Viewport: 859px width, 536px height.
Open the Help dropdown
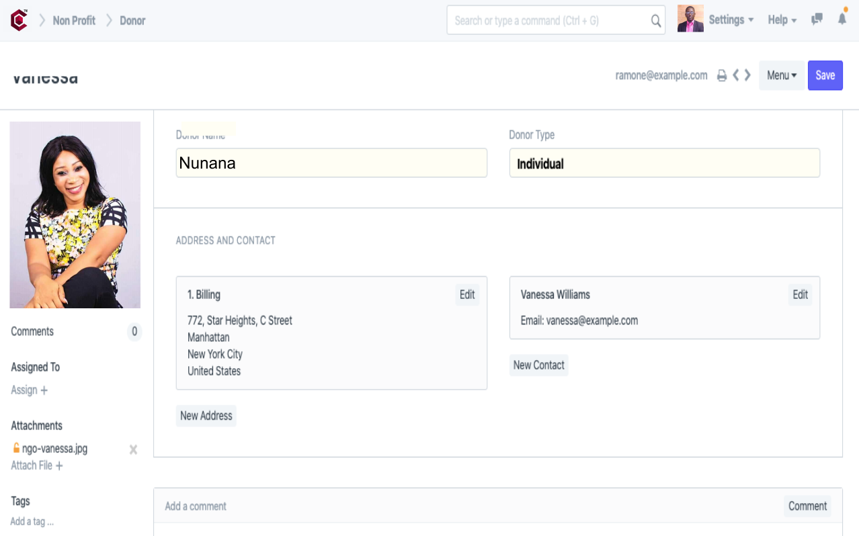782,20
